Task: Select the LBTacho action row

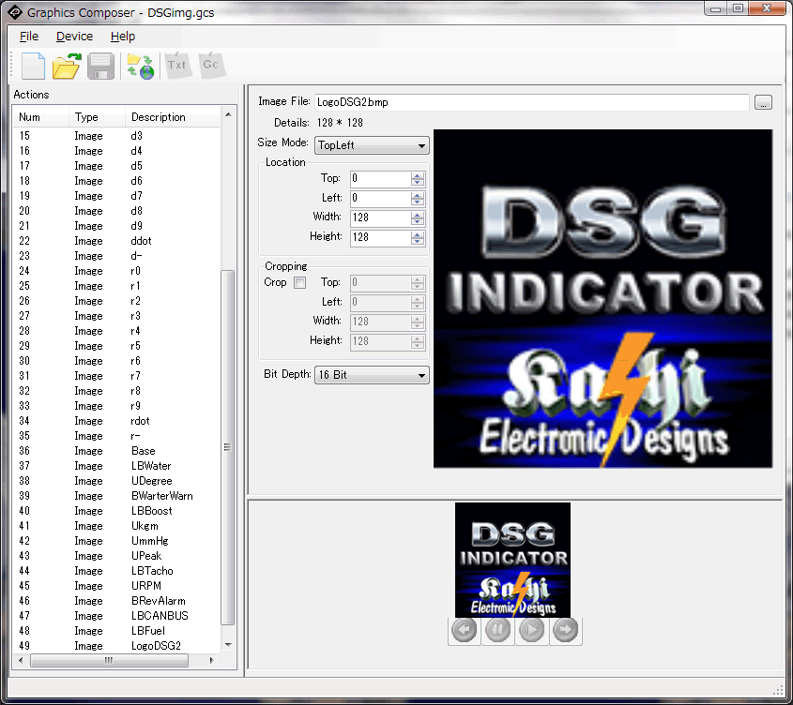Action: (x=116, y=571)
